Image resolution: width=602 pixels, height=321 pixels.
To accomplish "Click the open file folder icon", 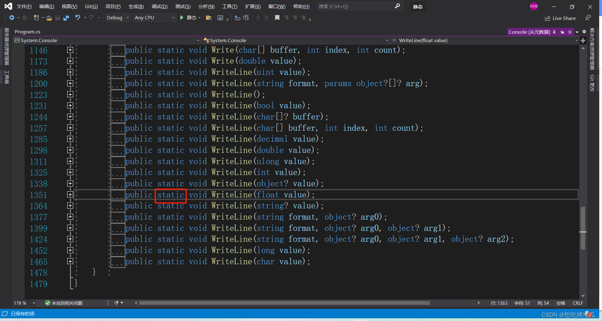I will (49, 18).
